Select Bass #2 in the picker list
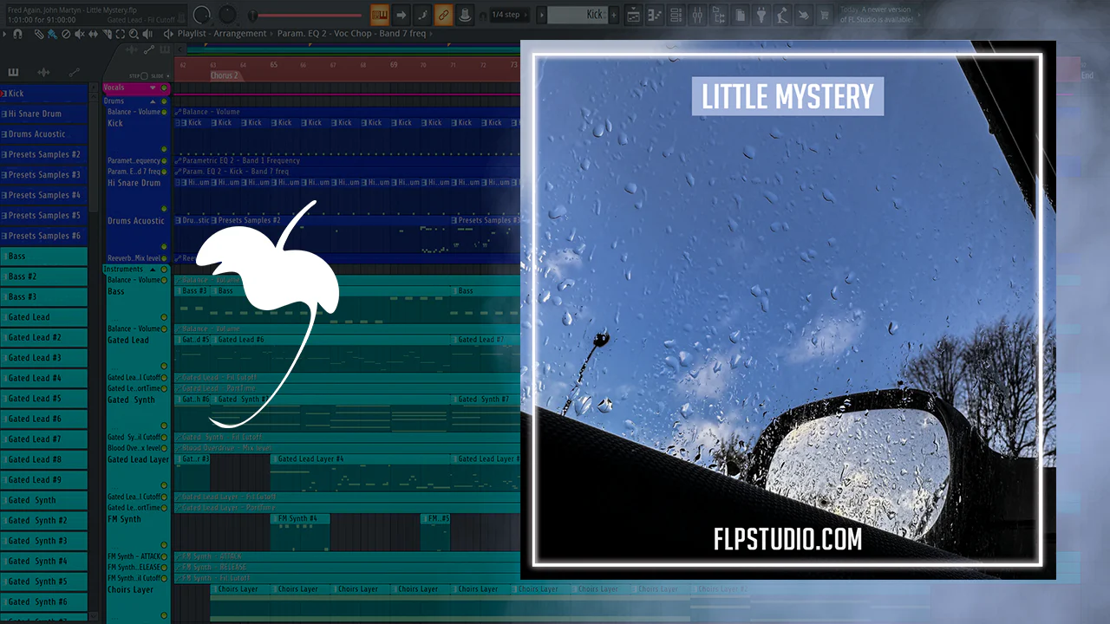The height and width of the screenshot is (624, 1110). click(x=43, y=276)
